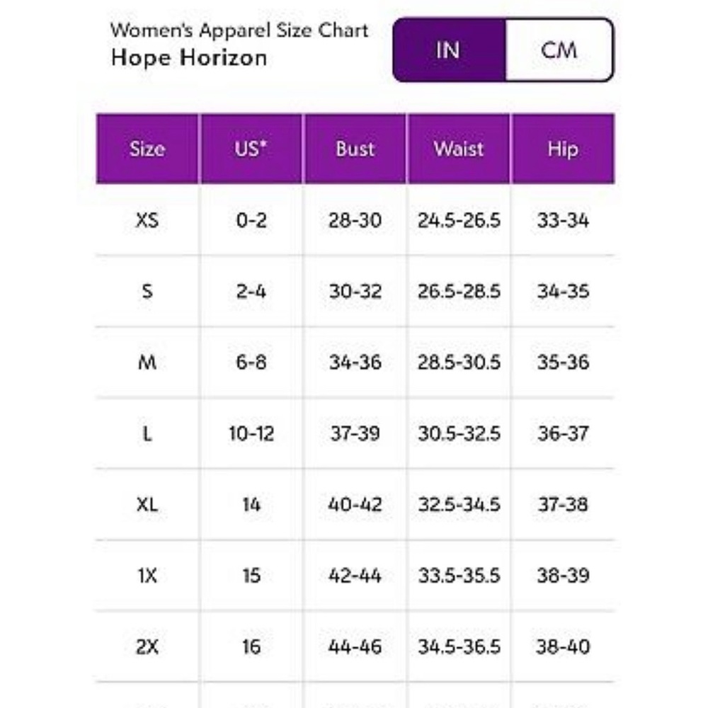
Task: Click the 38-40 hip measurement cell
Action: [x=563, y=646]
